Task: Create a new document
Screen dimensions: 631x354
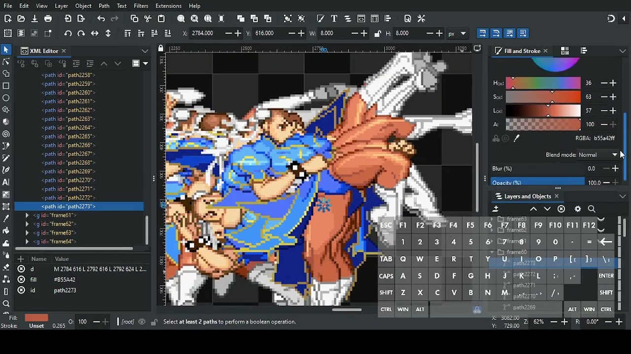Action: click(x=8, y=19)
